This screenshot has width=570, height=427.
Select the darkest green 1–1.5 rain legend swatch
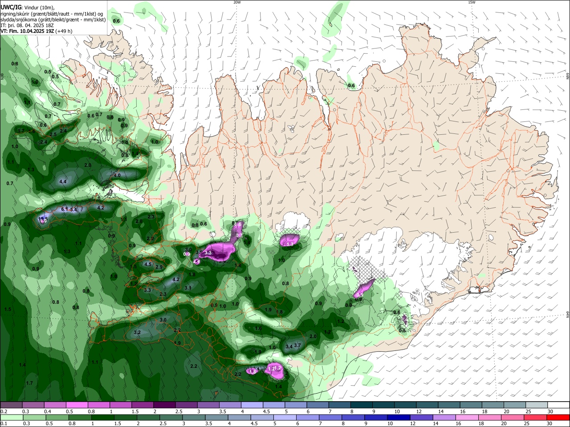coord(103,417)
